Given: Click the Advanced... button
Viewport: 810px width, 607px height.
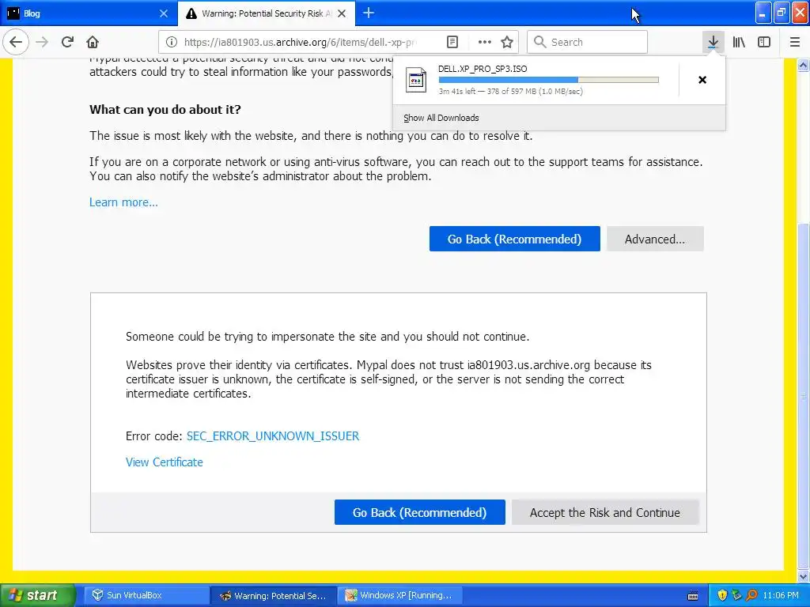Looking at the screenshot, I should (x=655, y=239).
